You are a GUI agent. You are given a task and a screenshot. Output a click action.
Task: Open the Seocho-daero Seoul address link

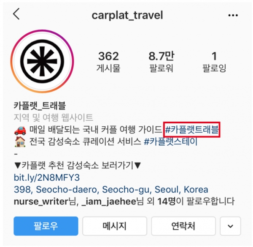tap(111, 190)
